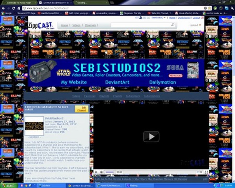Expand the Upload dropdown
235x188 pixels.
pyautogui.click(x=195, y=25)
